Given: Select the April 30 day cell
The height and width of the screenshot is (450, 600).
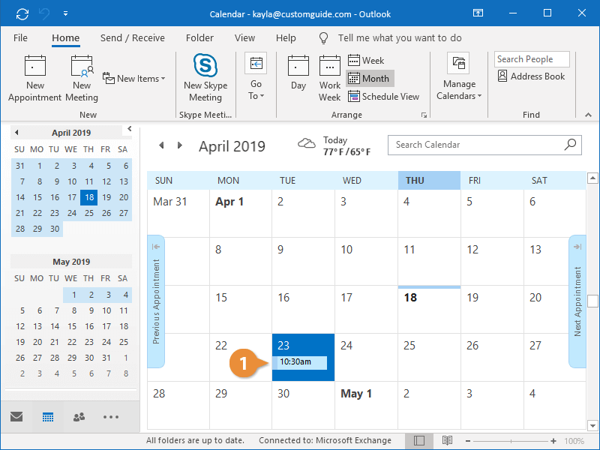Looking at the screenshot, I should click(x=304, y=405).
